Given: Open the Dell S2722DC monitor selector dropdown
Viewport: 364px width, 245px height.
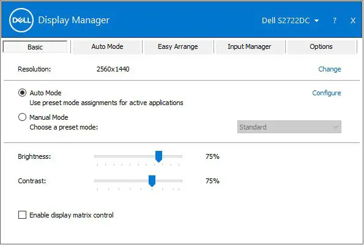Looking at the screenshot, I should [290, 21].
